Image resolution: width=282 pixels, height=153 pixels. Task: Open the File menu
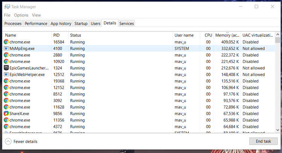point(7,15)
